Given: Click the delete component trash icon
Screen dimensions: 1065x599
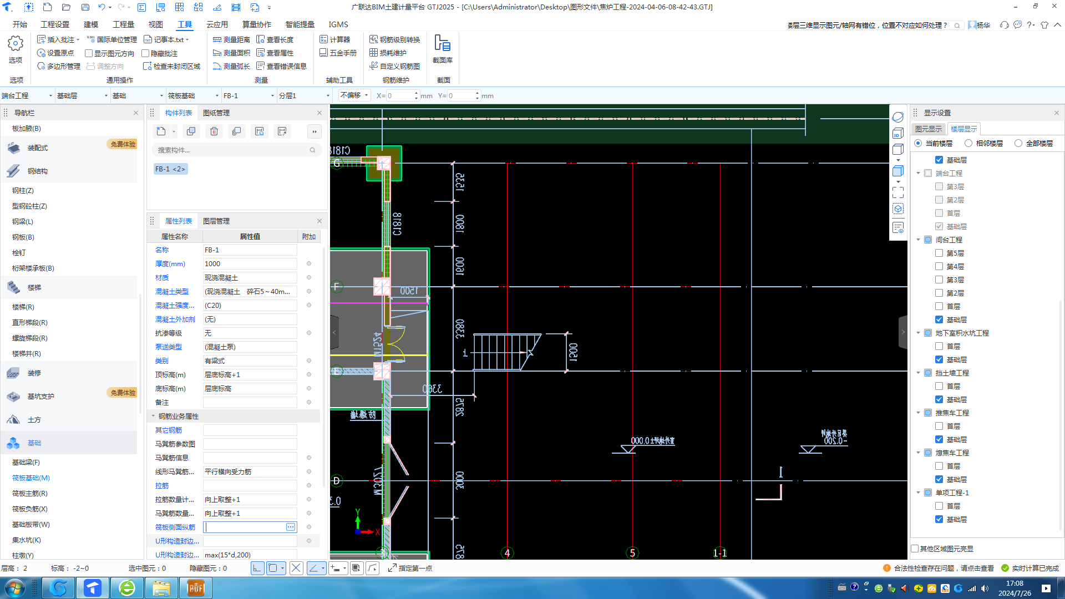Looking at the screenshot, I should point(214,131).
